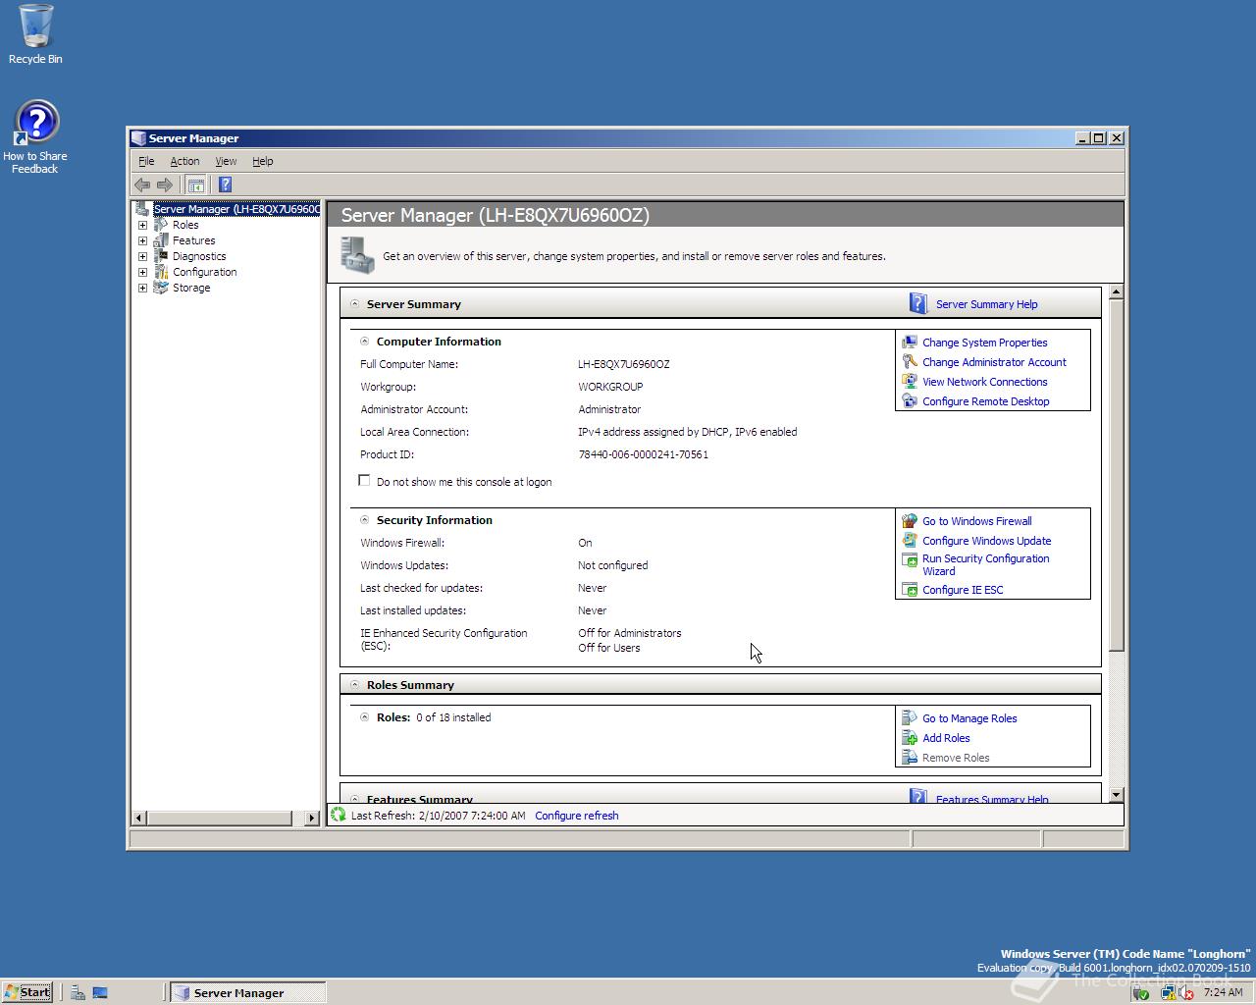Click the Server Manager quick launch icon
The width and height of the screenshot is (1256, 1005).
(78, 992)
